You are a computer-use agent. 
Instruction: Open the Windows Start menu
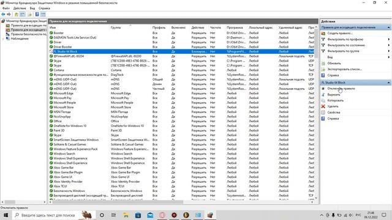(x=6, y=215)
